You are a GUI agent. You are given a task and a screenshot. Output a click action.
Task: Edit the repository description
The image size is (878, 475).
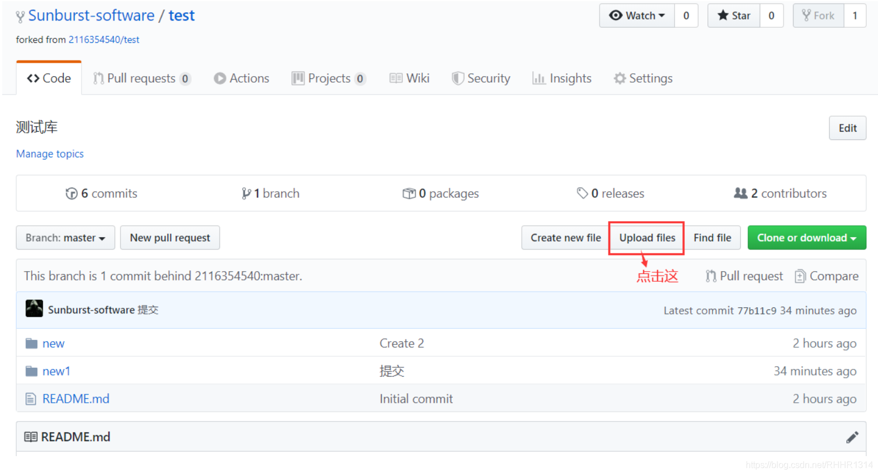click(x=847, y=128)
